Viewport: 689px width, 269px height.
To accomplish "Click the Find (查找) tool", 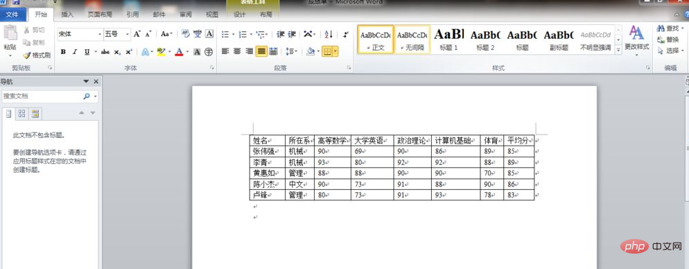I will (x=668, y=28).
